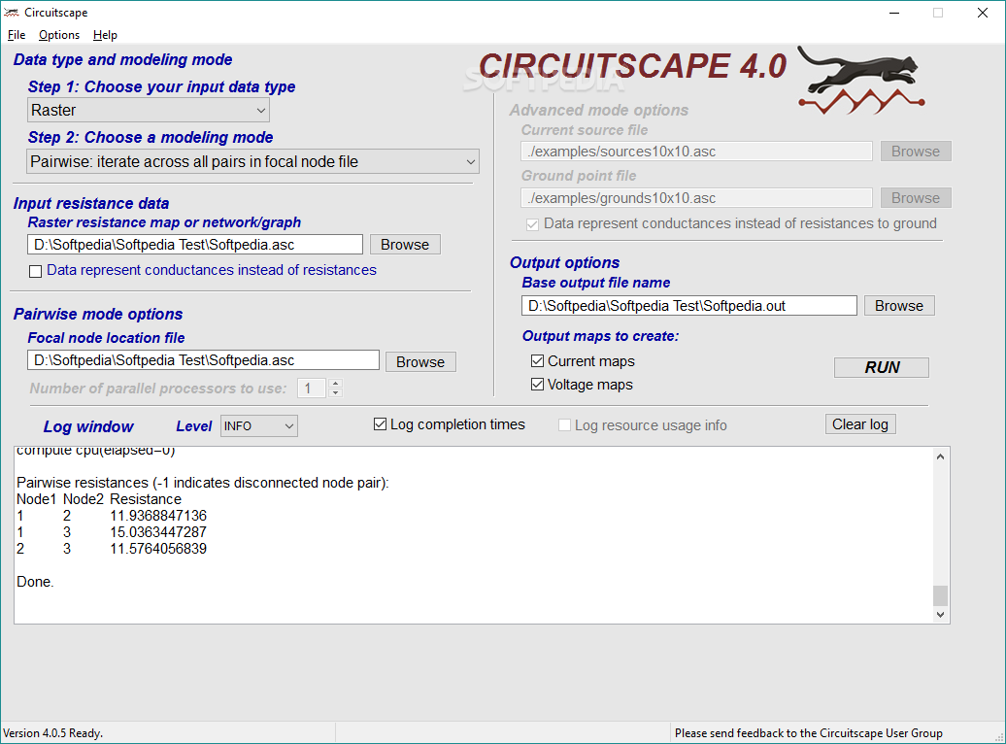Click the current source file path field
This screenshot has height=744, width=1006.
pyautogui.click(x=697, y=152)
